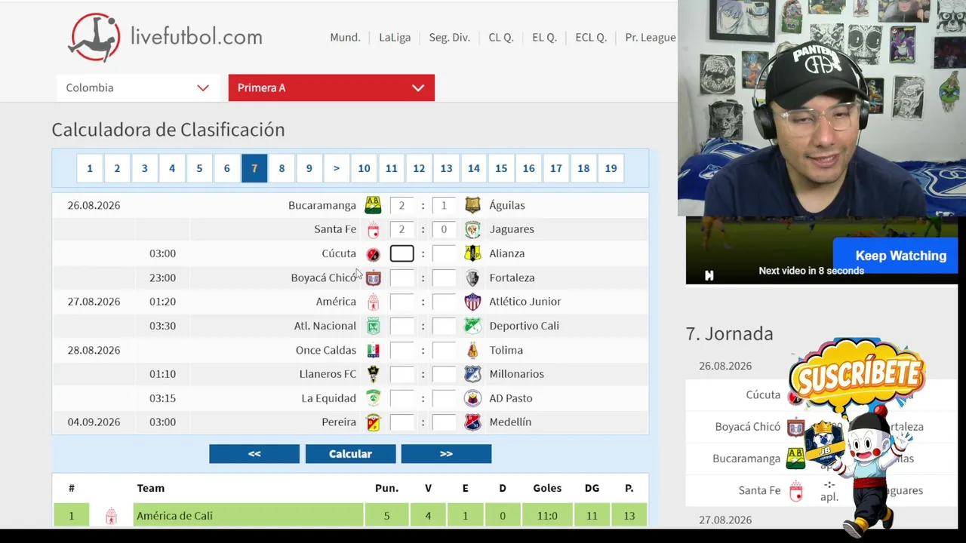The width and height of the screenshot is (966, 543).
Task: Switch to matchday 6 tab
Action: point(226,168)
